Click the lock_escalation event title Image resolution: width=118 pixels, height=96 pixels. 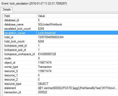tap(34, 3)
